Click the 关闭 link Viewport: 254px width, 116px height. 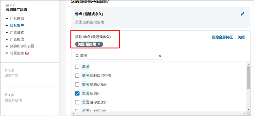pyautogui.click(x=241, y=37)
